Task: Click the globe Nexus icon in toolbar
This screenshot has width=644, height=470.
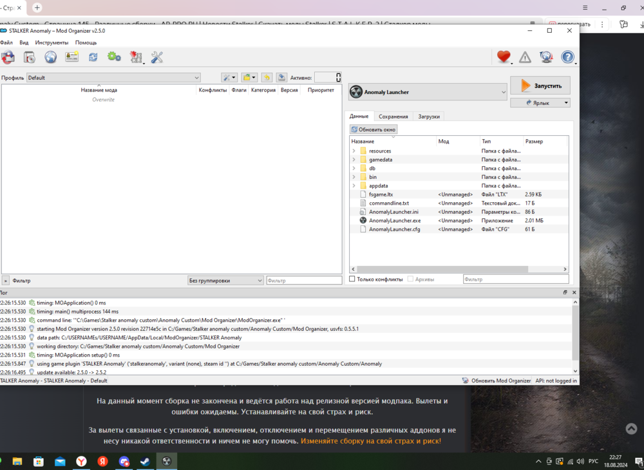Action: point(50,57)
